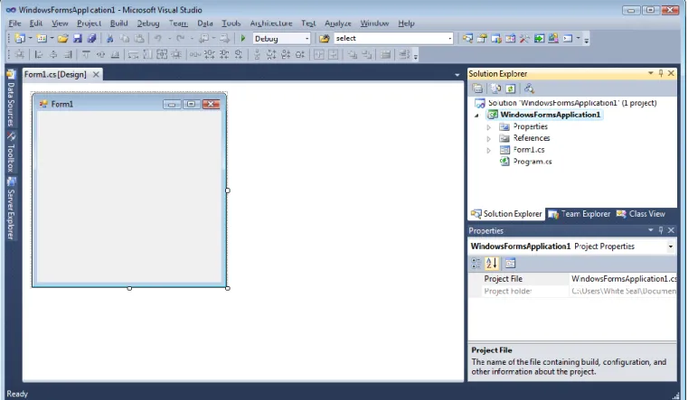Screen dimensions: 688x400
Task: Open the Architecture menu
Action: click(271, 23)
